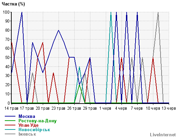The width and height of the screenshot is (178, 138).
Task: Click the Новосибірськ legend label
Action: click(x=34, y=129)
